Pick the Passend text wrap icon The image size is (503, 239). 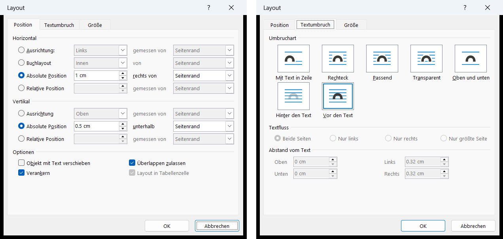[x=382, y=59]
